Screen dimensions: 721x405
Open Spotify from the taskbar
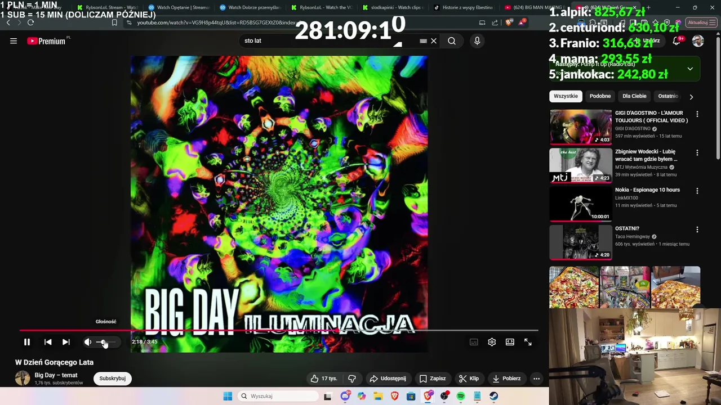(x=461, y=396)
